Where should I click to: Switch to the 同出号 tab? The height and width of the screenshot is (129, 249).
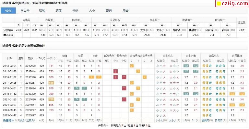coord(25,10)
